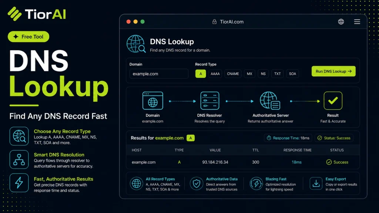Select the AAAA record type
The width and height of the screenshot is (379, 213).
point(215,74)
